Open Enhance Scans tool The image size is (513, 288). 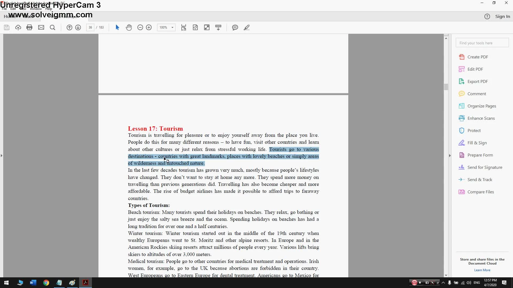coord(477,118)
